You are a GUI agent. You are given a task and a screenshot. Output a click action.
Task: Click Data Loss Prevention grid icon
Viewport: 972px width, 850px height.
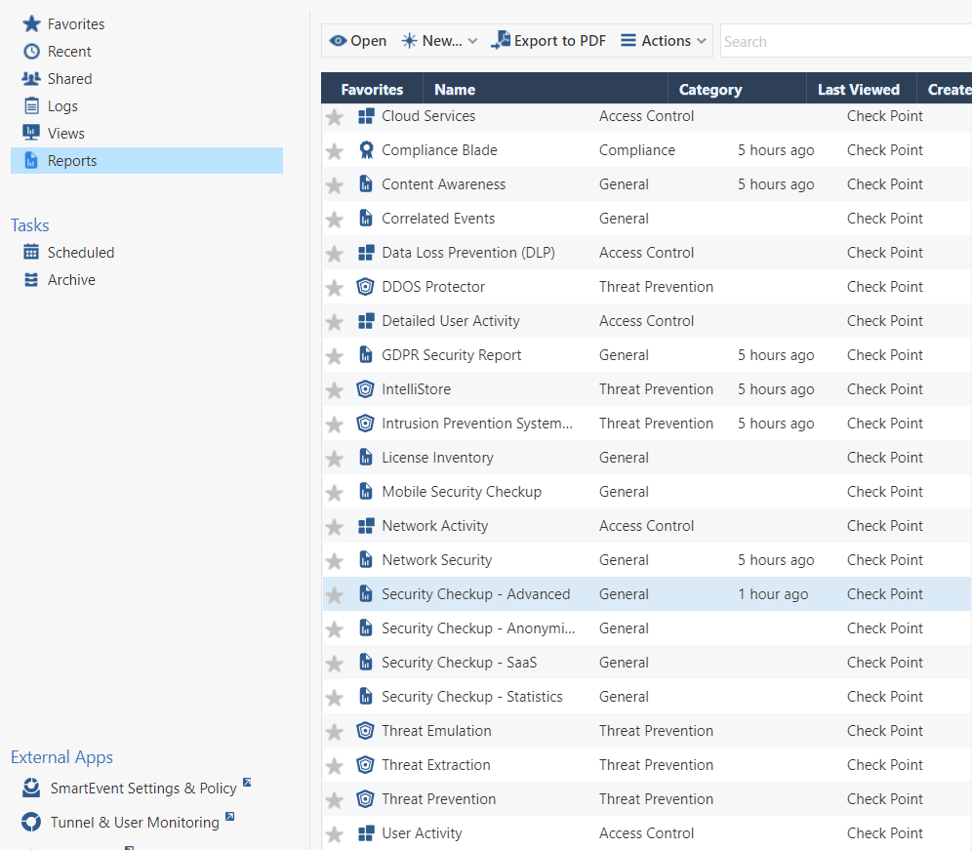pos(366,253)
